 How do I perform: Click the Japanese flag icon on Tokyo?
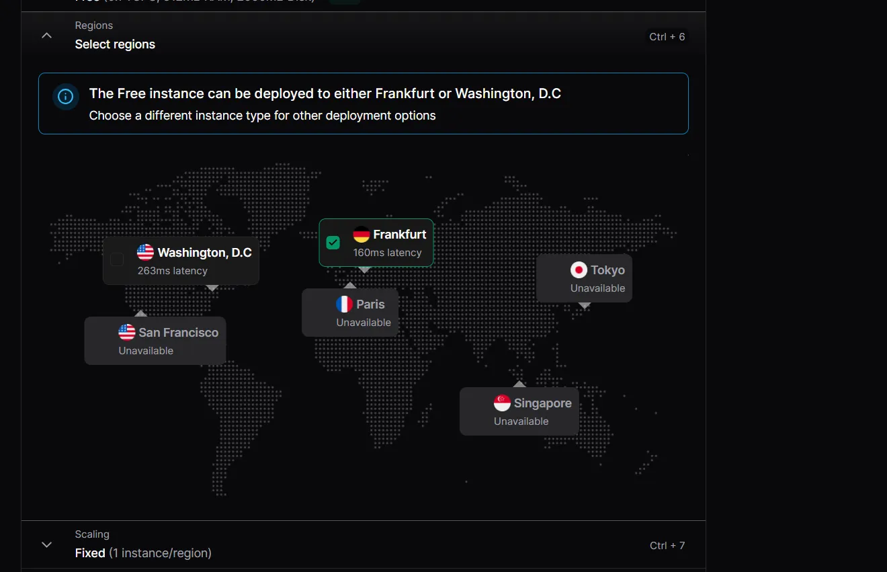tap(579, 270)
